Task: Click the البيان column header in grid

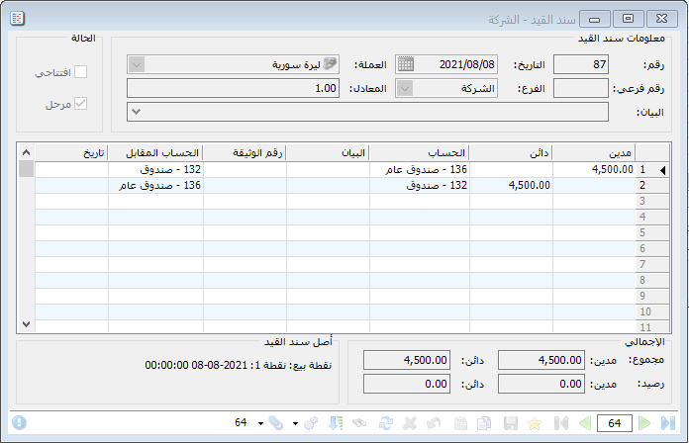Action: pyautogui.click(x=328, y=153)
